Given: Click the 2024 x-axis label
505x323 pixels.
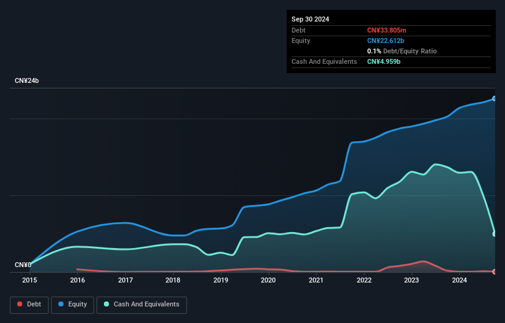Looking at the screenshot, I should (x=459, y=280).
